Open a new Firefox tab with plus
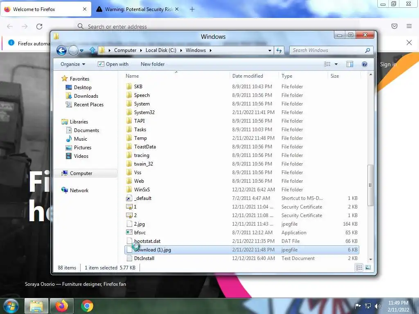This screenshot has width=419, height=314. click(x=192, y=9)
